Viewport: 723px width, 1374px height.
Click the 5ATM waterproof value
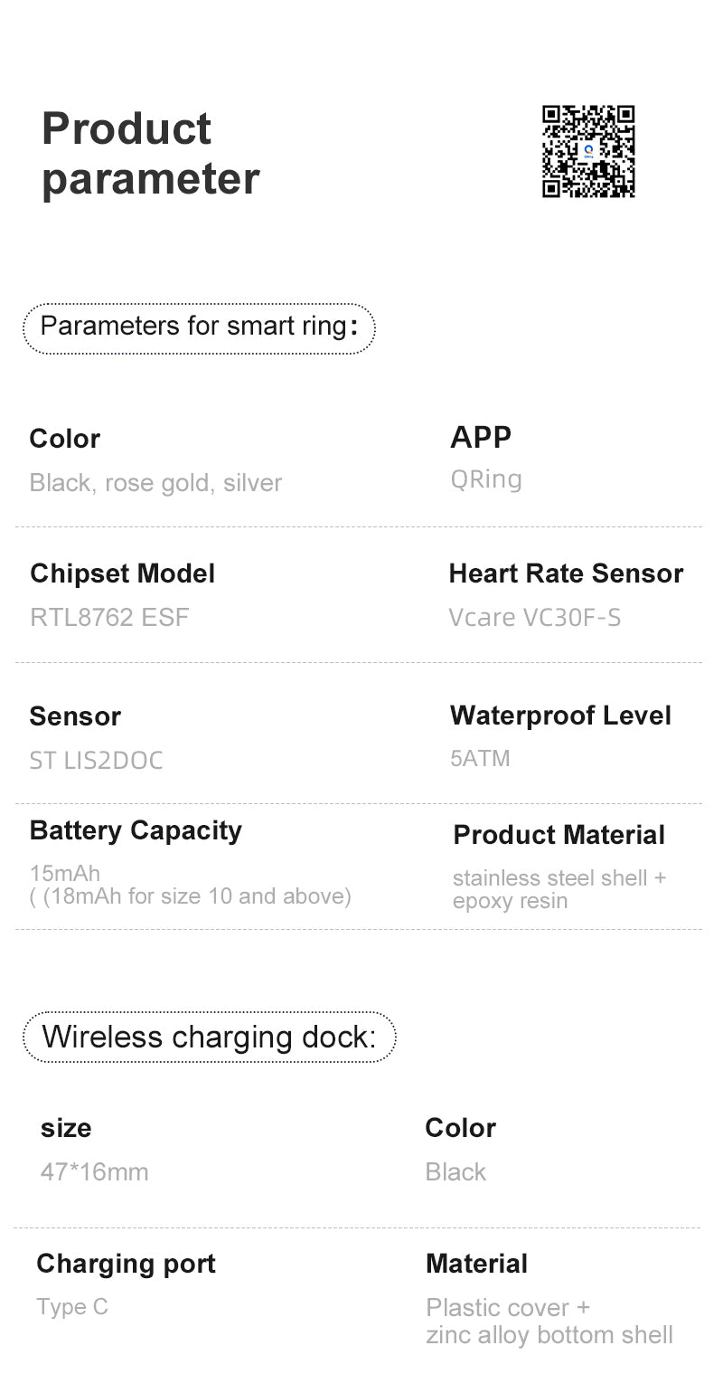(480, 758)
